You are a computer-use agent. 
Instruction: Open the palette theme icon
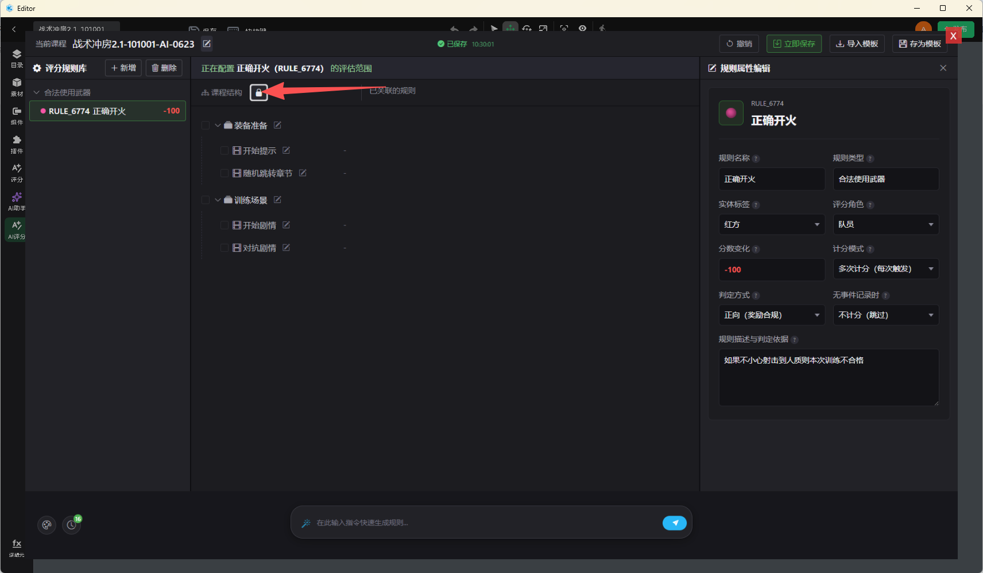[x=47, y=524]
